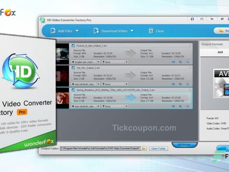Viewport: 229px width, 172px height.
Task: Click the Open Folder button
Action: point(159,149)
